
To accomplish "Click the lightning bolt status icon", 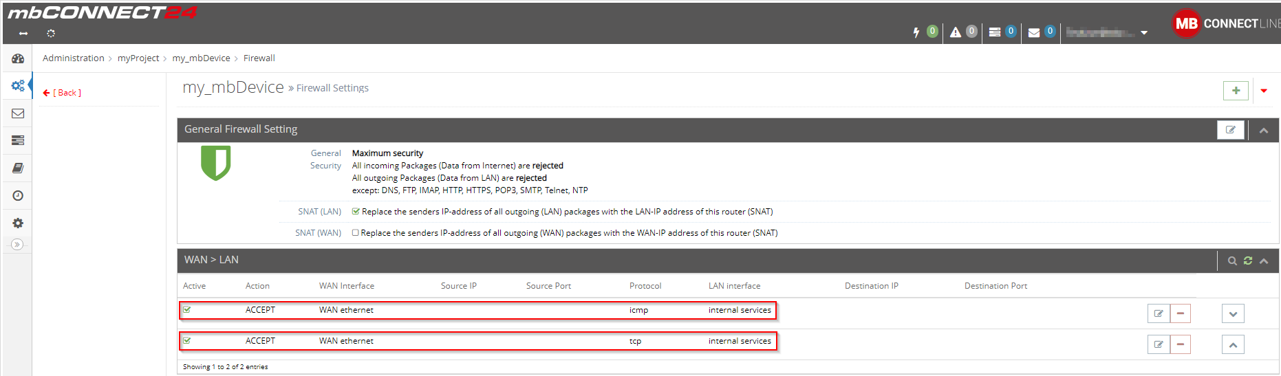I will click(916, 32).
